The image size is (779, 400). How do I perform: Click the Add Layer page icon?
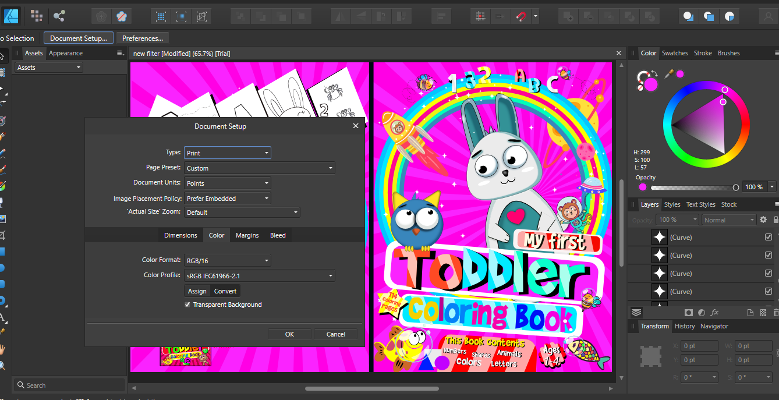[750, 313]
